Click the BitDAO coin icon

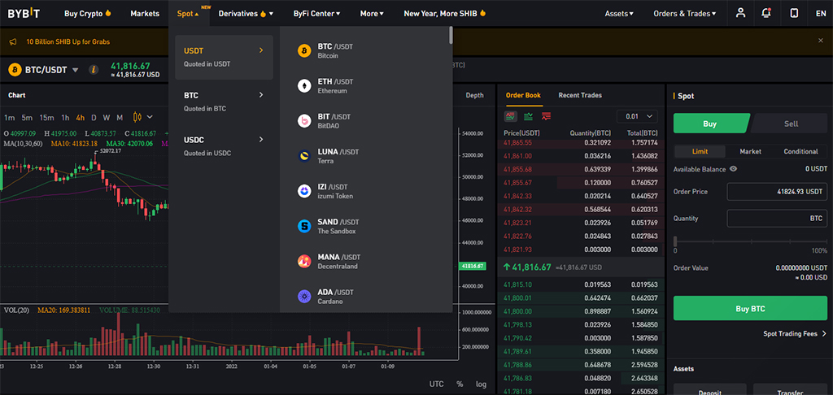(304, 121)
